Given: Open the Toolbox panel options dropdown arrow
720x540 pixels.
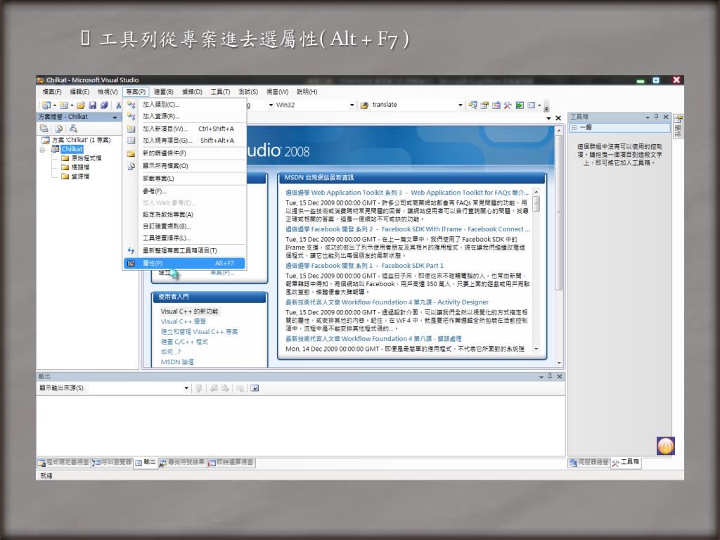Looking at the screenshot, I should coord(648,117).
